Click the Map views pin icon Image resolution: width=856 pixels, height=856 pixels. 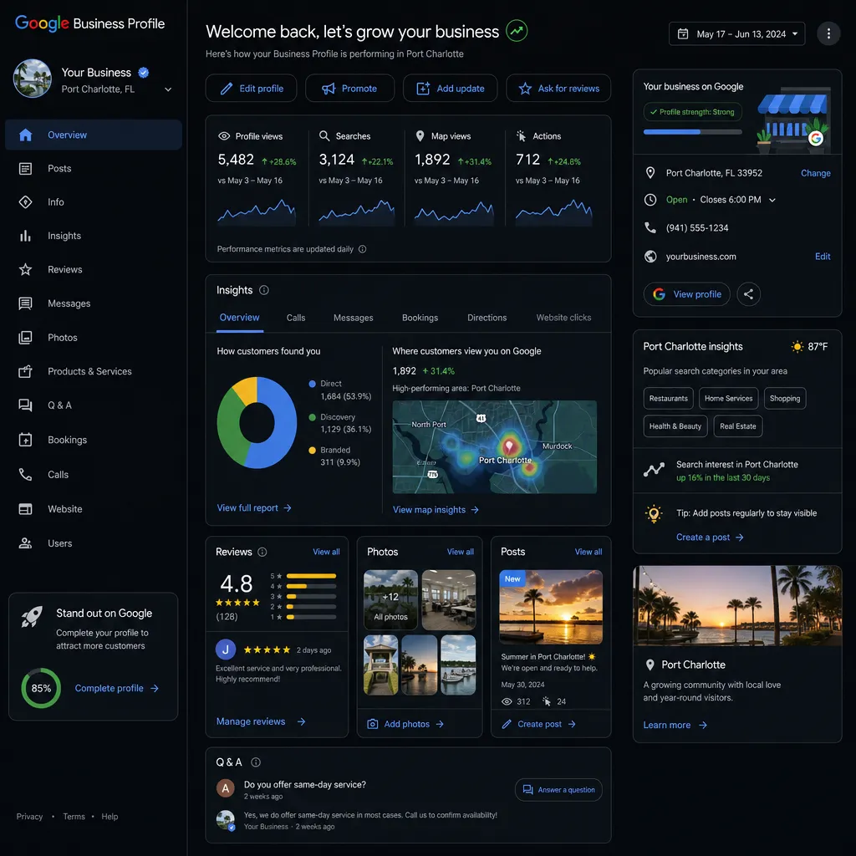click(420, 136)
